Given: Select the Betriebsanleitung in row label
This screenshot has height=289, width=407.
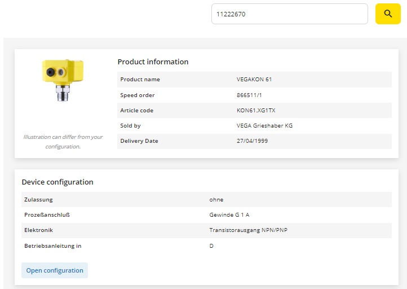Looking at the screenshot, I should (x=53, y=246).
